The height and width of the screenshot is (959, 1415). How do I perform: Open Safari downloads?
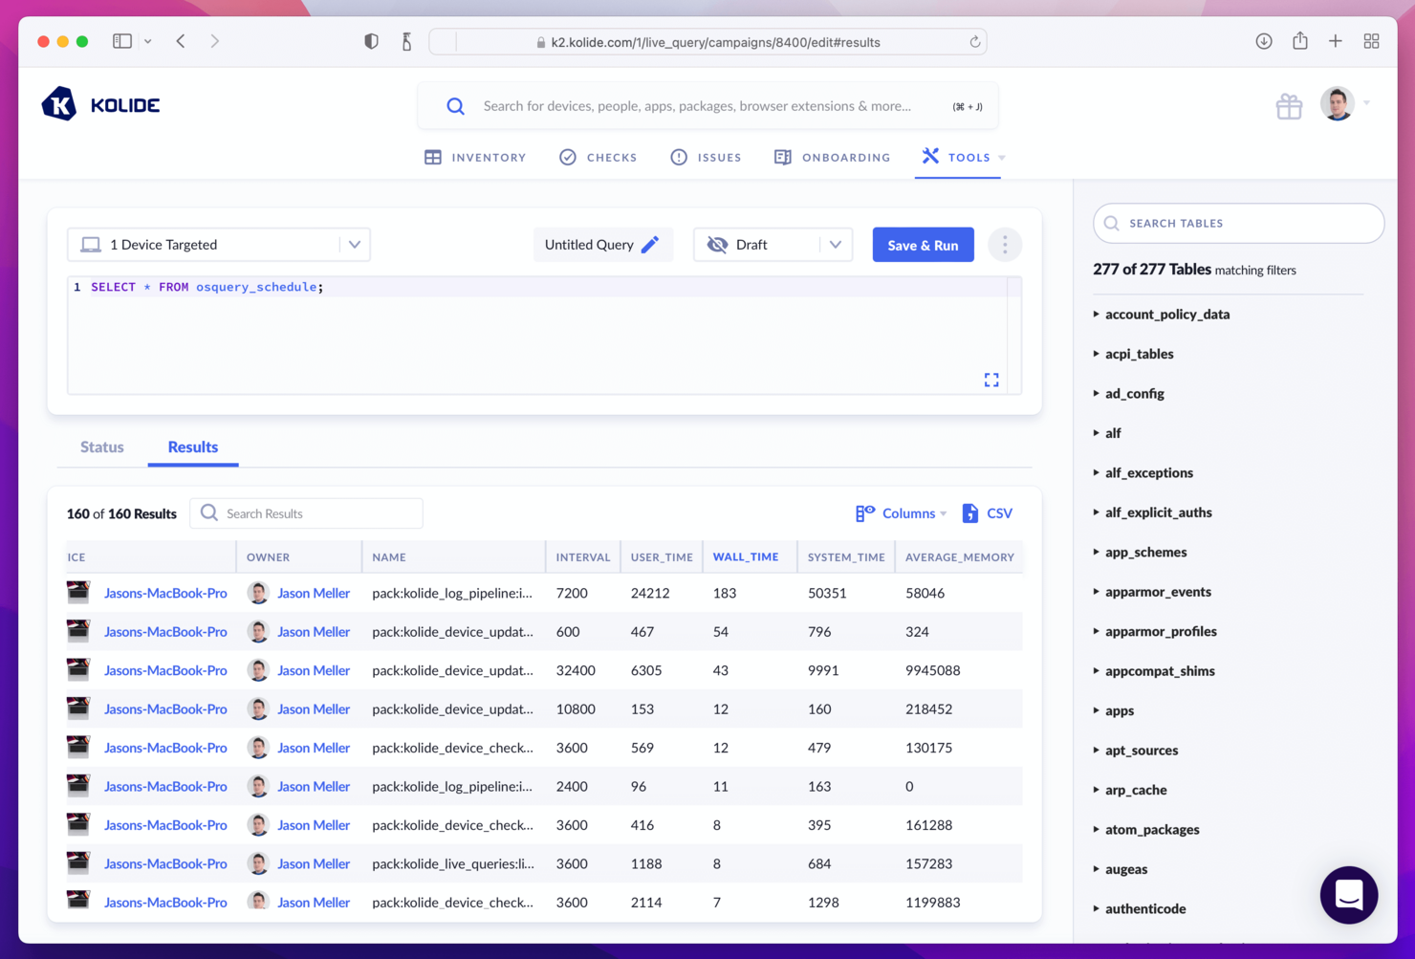click(x=1264, y=41)
